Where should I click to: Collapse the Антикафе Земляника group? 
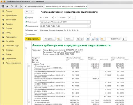pyautogui.click(x=27, y=100)
